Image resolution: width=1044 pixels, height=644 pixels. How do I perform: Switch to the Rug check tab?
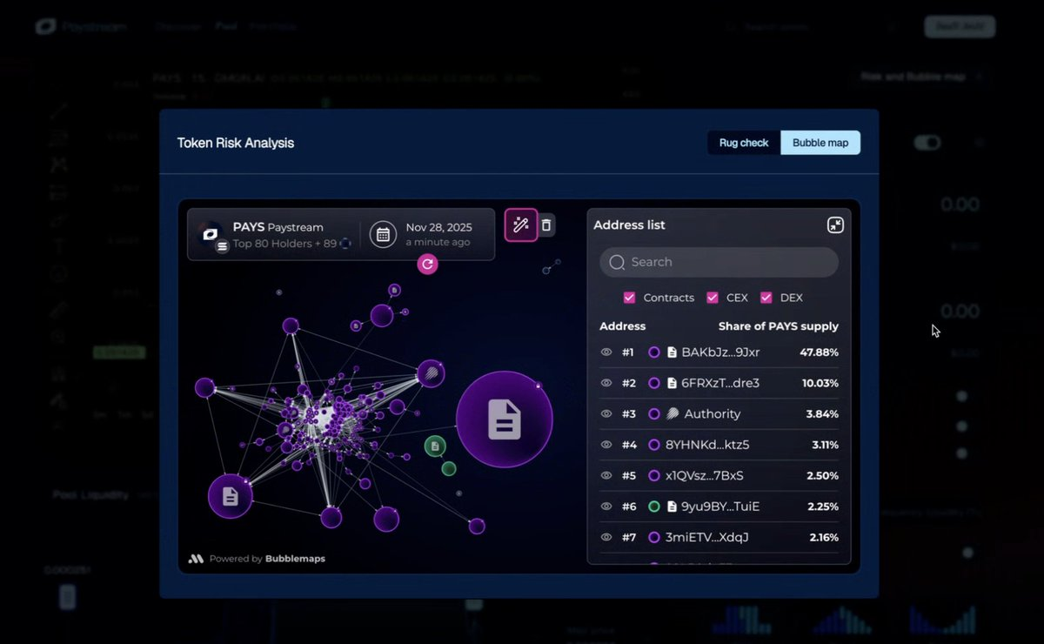click(743, 142)
